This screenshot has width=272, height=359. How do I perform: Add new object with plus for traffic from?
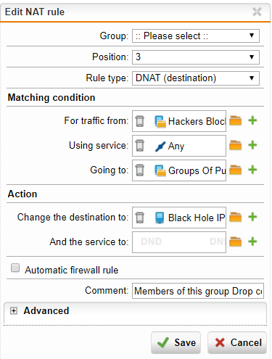tap(252, 120)
